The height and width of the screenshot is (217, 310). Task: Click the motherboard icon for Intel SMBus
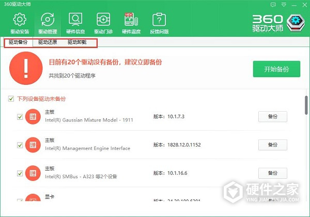33,173
